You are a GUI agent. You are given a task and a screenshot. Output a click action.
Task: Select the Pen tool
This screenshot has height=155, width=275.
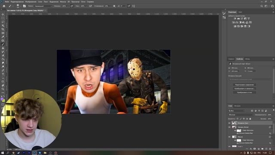click(3, 70)
